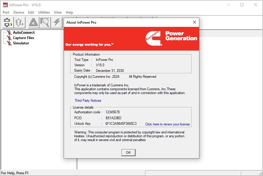Click the main window resize grip corner

click(260, 173)
